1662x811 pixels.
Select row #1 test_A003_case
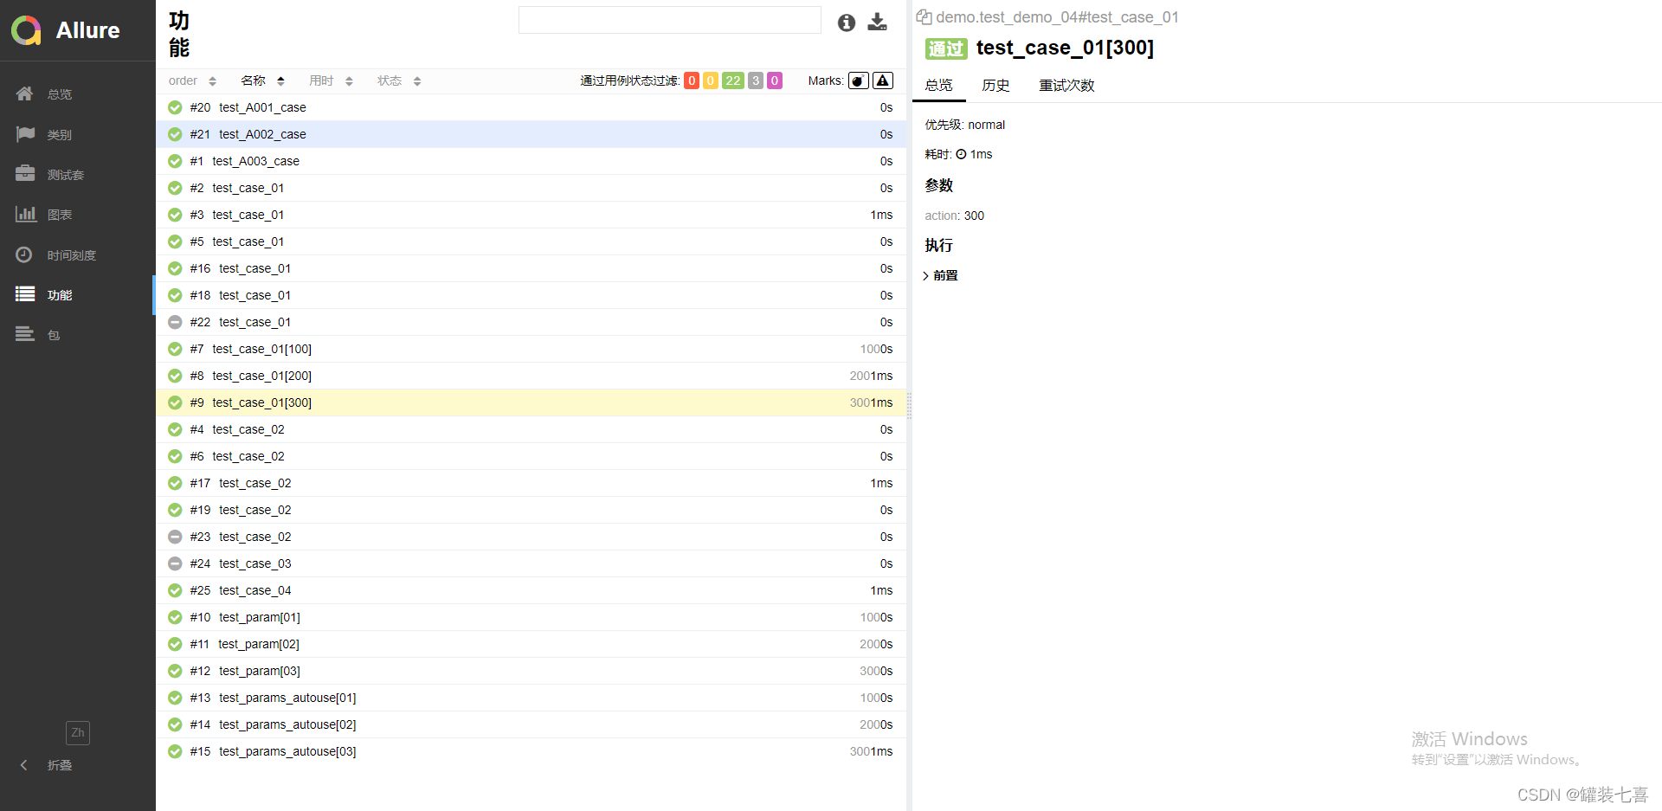pos(531,161)
